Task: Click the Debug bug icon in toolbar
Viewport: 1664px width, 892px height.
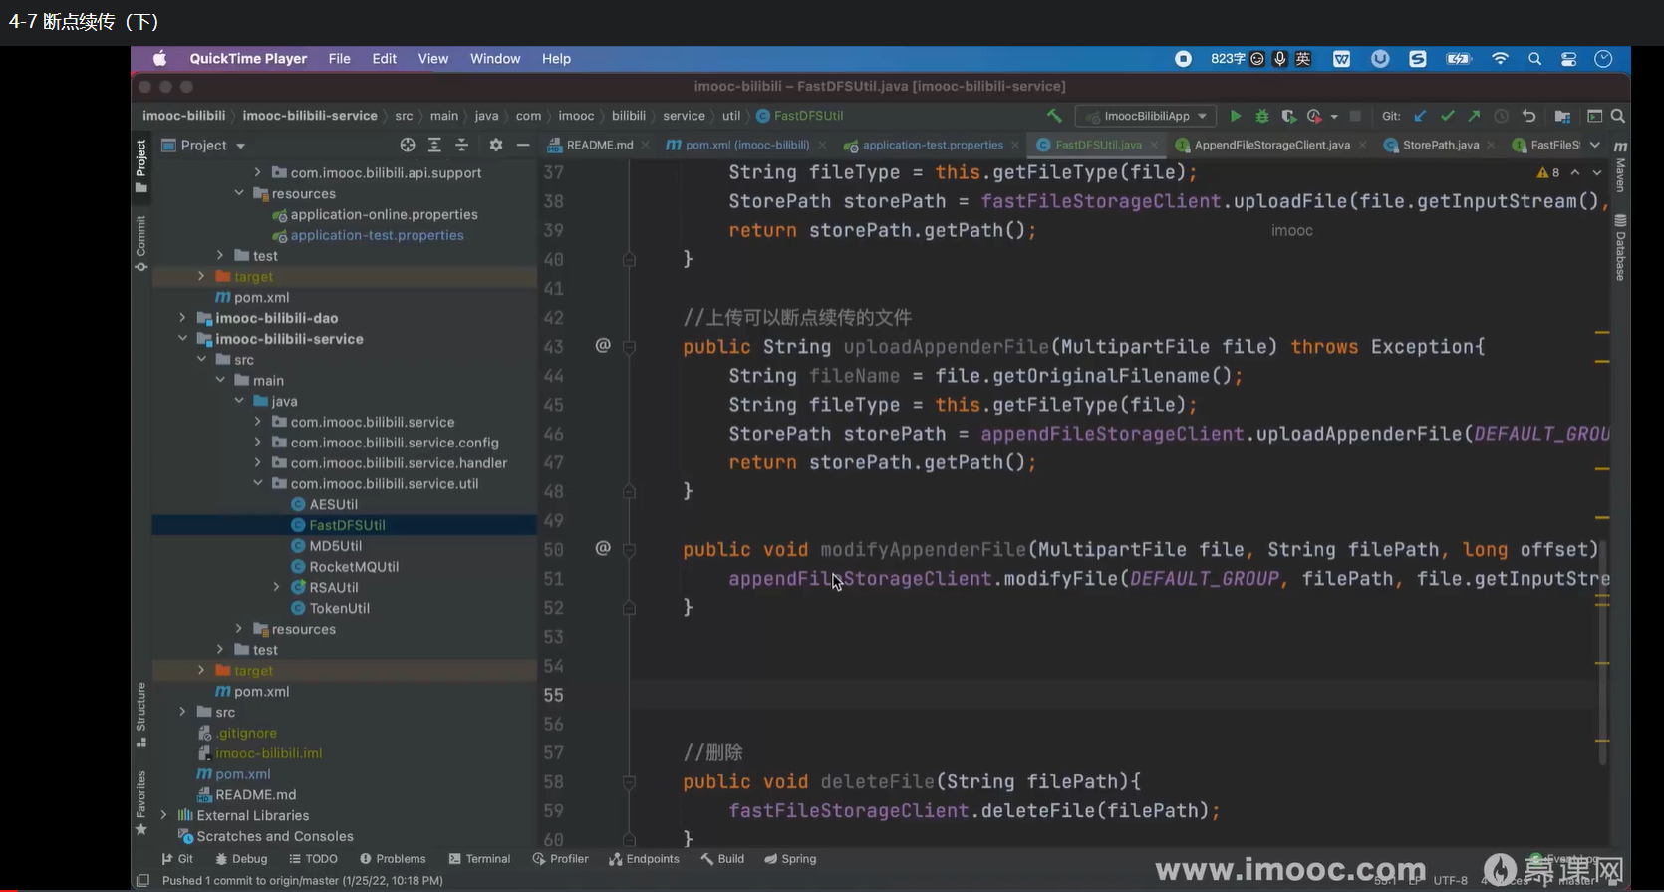Action: 1262,116
